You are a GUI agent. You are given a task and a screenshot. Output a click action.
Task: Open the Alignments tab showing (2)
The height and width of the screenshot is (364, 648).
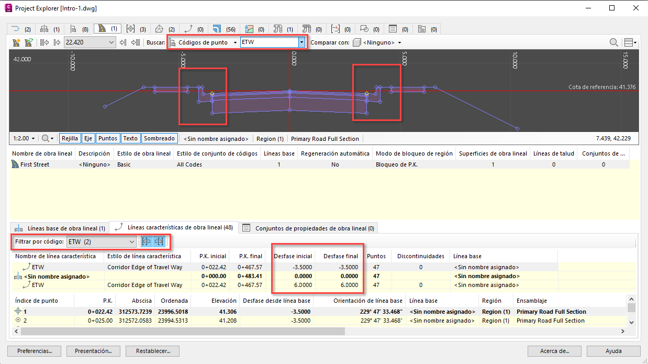coord(21,29)
